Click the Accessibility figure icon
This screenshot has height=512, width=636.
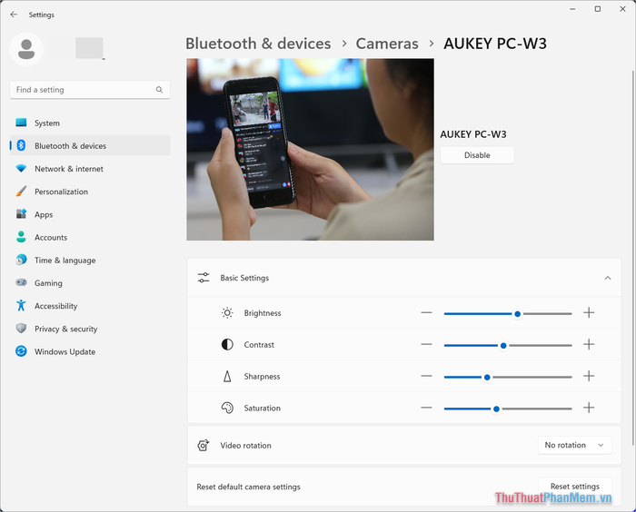(x=21, y=305)
